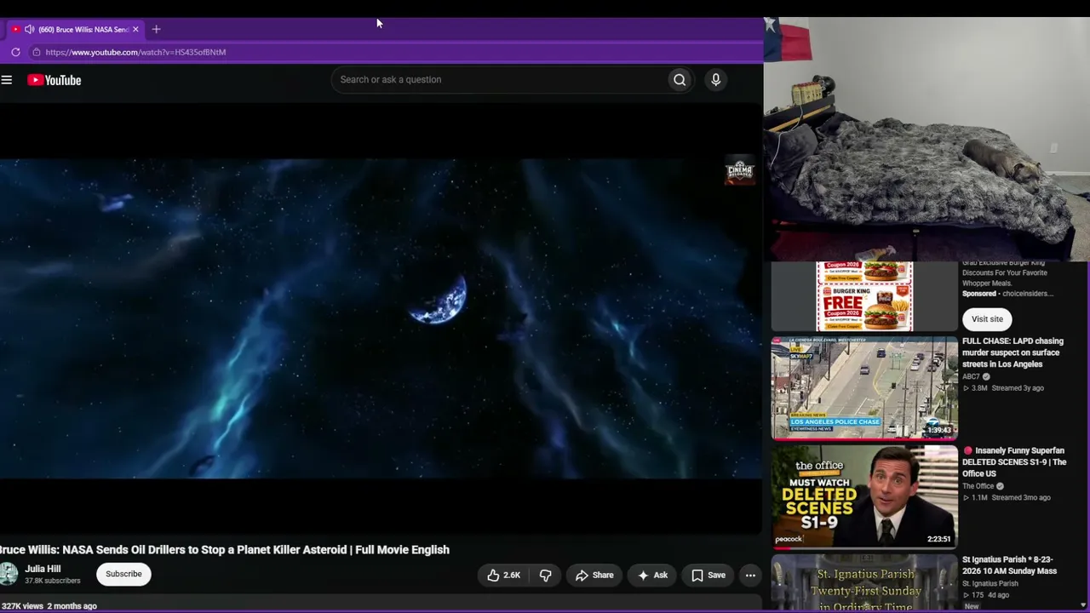Close the Bruce Willis YouTube tab

(x=135, y=30)
